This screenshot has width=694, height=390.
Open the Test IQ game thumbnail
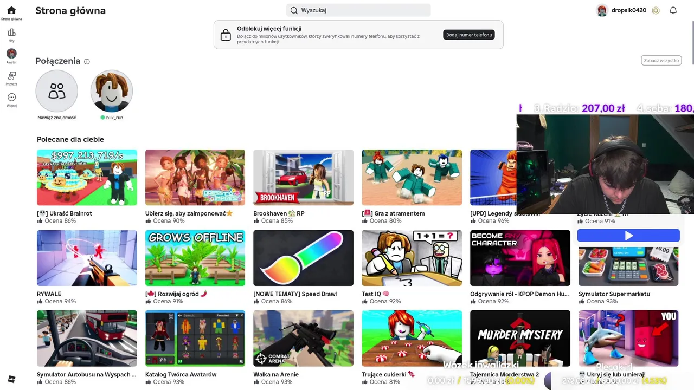click(x=412, y=258)
